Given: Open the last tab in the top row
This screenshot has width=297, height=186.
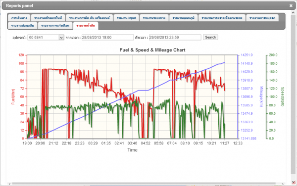Looking at the screenshot, I should point(262,18).
